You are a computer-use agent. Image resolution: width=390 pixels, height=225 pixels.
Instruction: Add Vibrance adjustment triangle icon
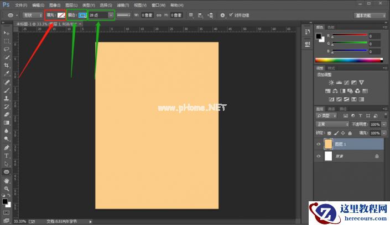click(361, 83)
